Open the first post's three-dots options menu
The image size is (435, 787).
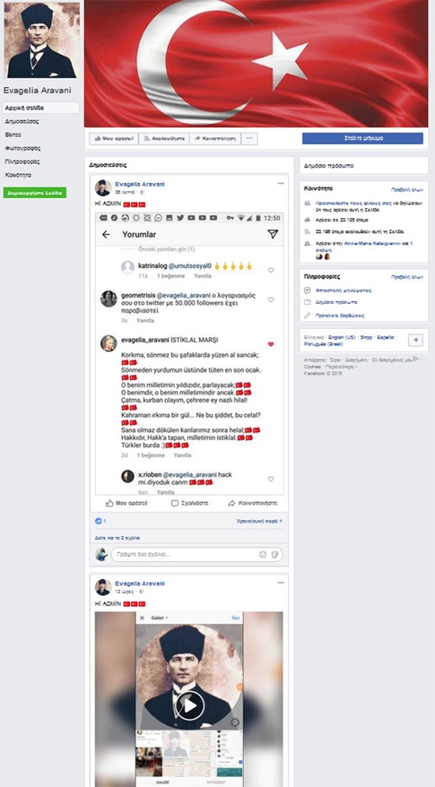click(281, 183)
